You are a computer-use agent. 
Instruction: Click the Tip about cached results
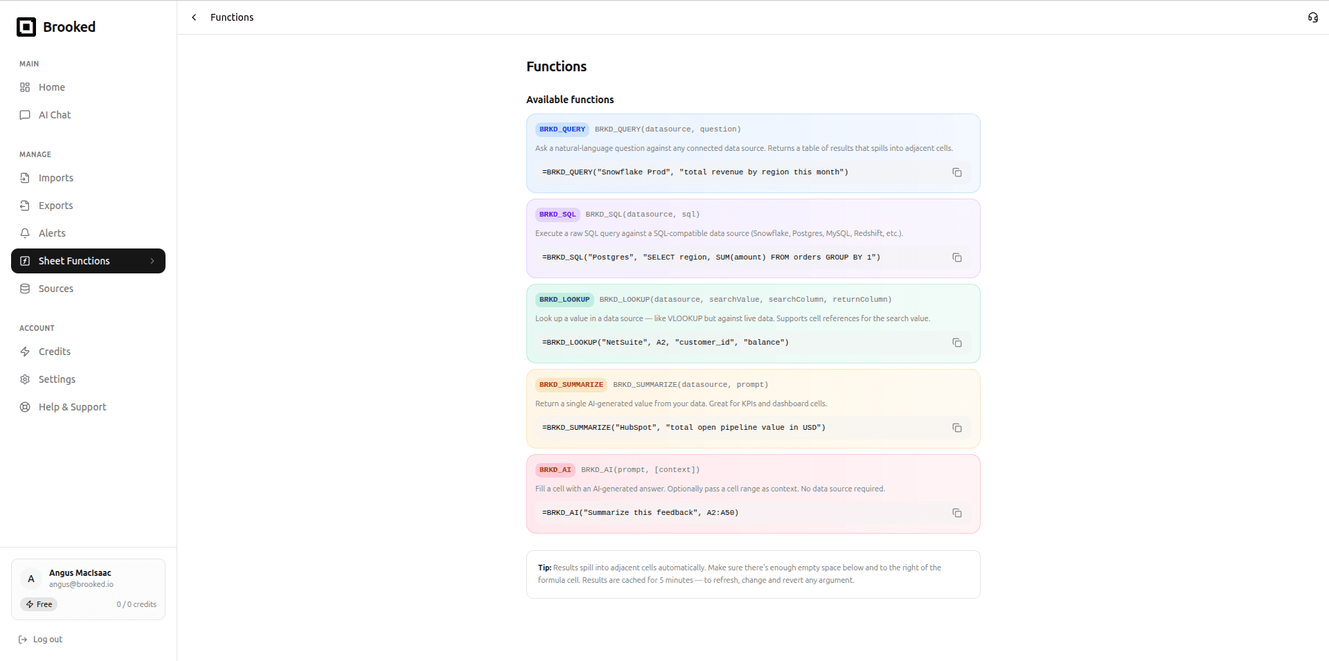point(753,574)
